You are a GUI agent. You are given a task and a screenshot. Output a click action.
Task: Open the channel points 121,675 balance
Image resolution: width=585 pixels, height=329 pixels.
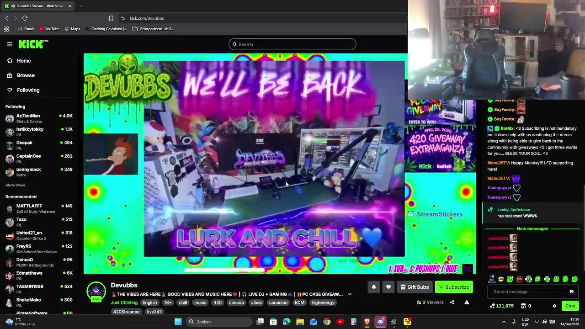point(502,306)
